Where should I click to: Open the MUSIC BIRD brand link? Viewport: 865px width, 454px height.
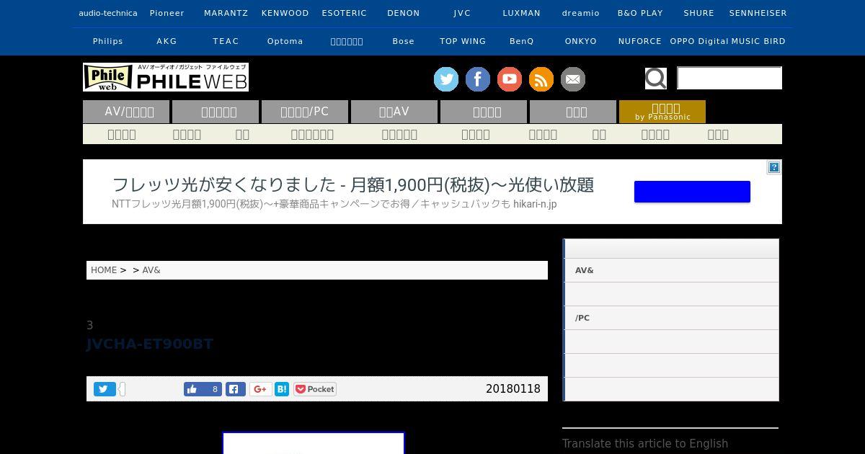point(758,41)
